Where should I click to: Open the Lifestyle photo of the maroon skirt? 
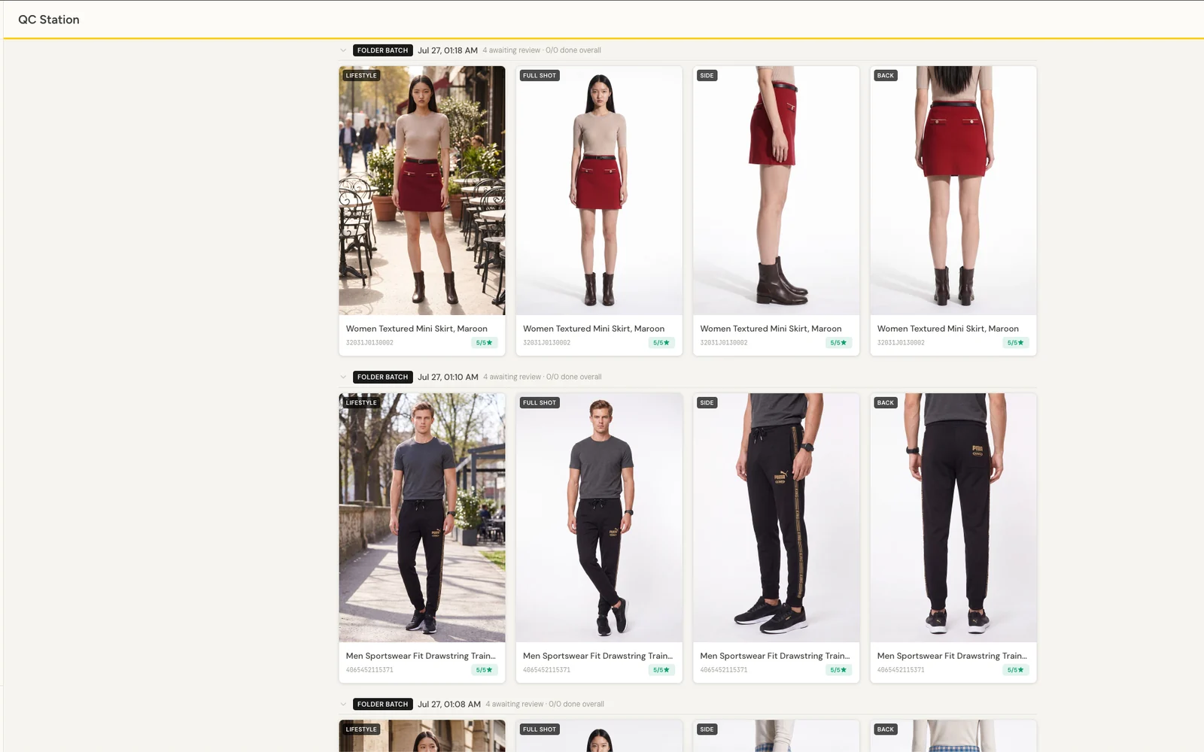click(x=422, y=190)
